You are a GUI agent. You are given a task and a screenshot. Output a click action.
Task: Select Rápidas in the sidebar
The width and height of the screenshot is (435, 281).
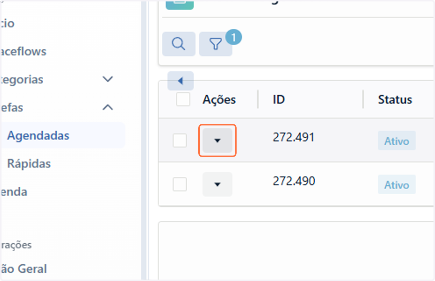click(29, 164)
